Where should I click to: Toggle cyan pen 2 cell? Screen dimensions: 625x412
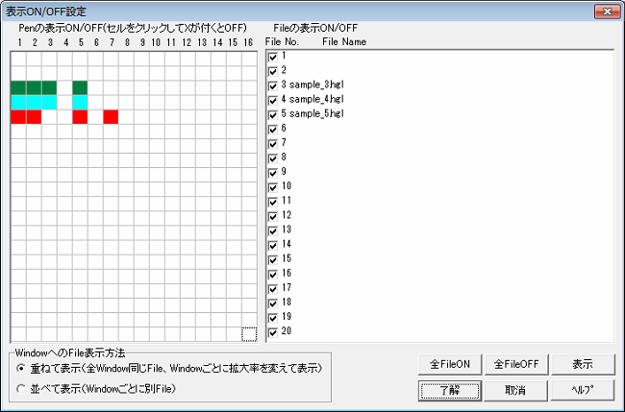click(x=34, y=103)
